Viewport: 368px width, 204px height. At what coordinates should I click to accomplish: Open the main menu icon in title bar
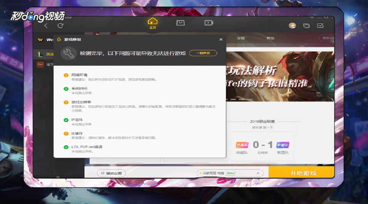tap(312, 17)
